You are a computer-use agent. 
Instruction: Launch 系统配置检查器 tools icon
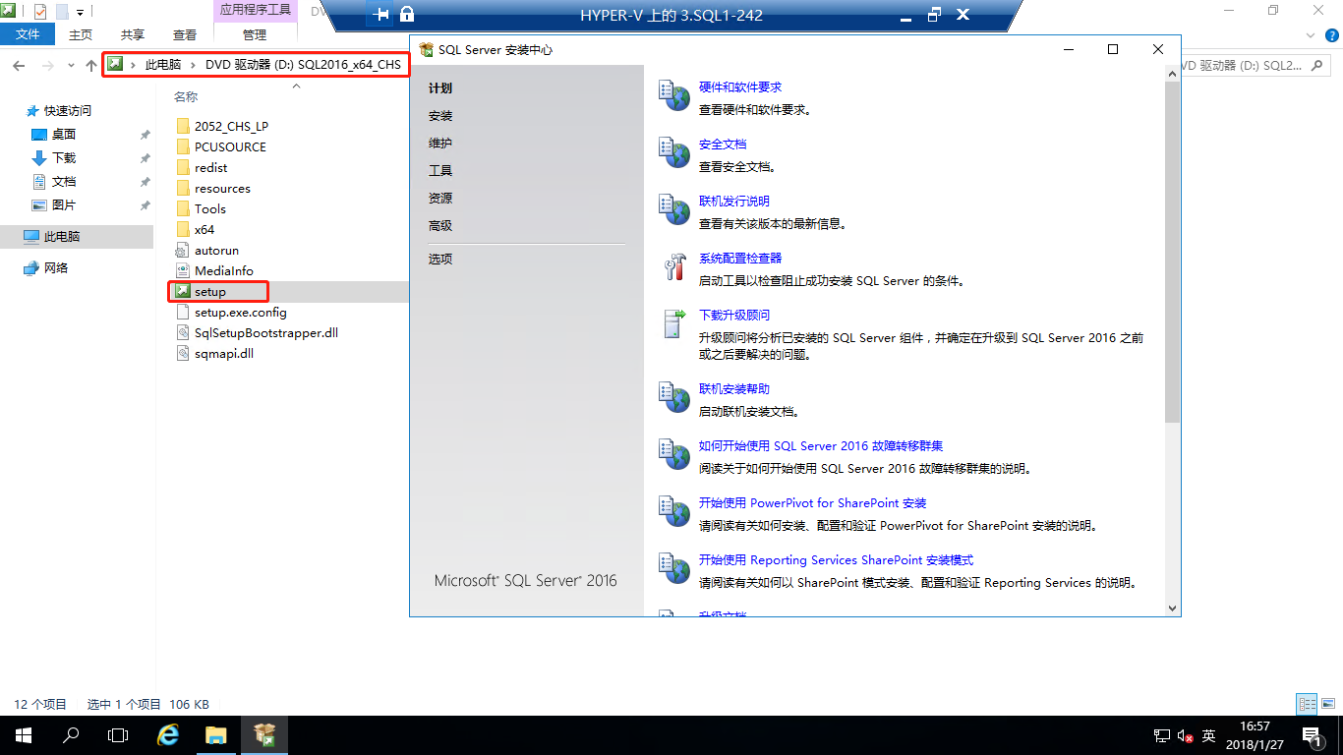click(674, 267)
